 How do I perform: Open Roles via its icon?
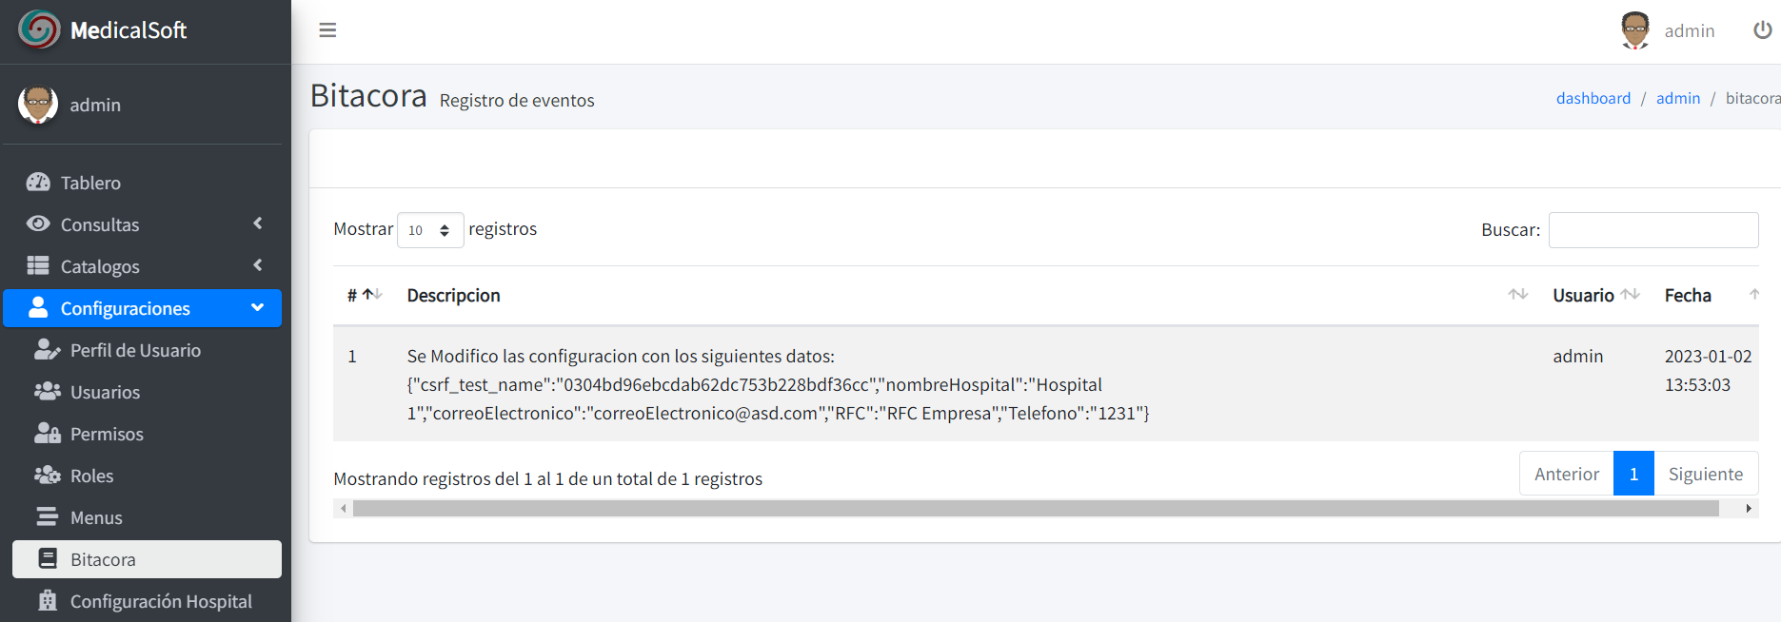pyautogui.click(x=47, y=476)
